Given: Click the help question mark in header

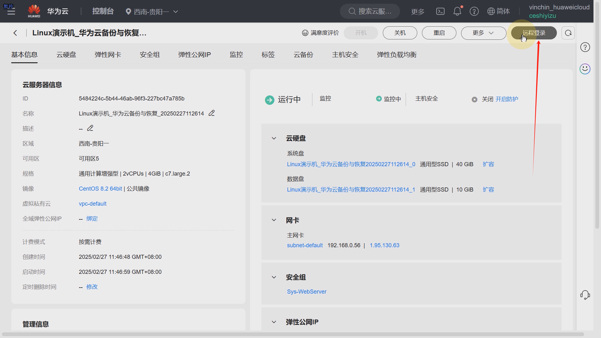Looking at the screenshot, I should (x=474, y=12).
